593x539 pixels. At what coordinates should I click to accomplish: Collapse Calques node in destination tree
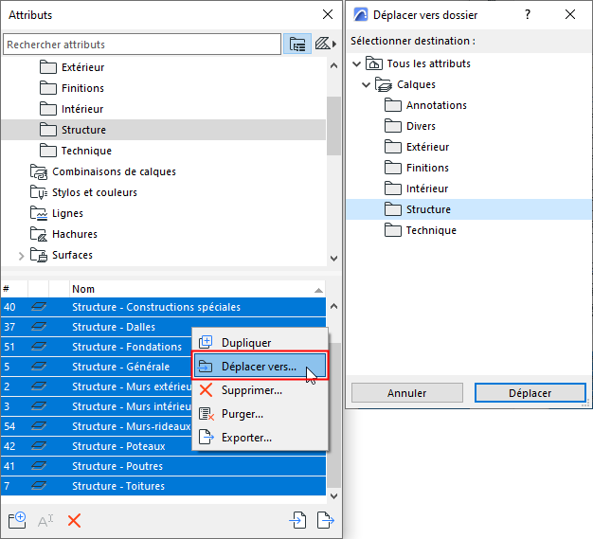coord(366,84)
